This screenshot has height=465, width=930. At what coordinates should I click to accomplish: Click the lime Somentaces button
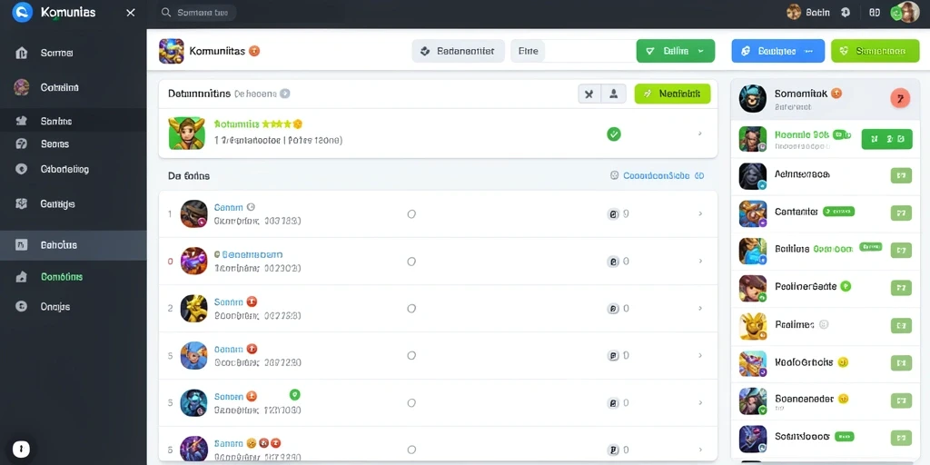click(875, 52)
